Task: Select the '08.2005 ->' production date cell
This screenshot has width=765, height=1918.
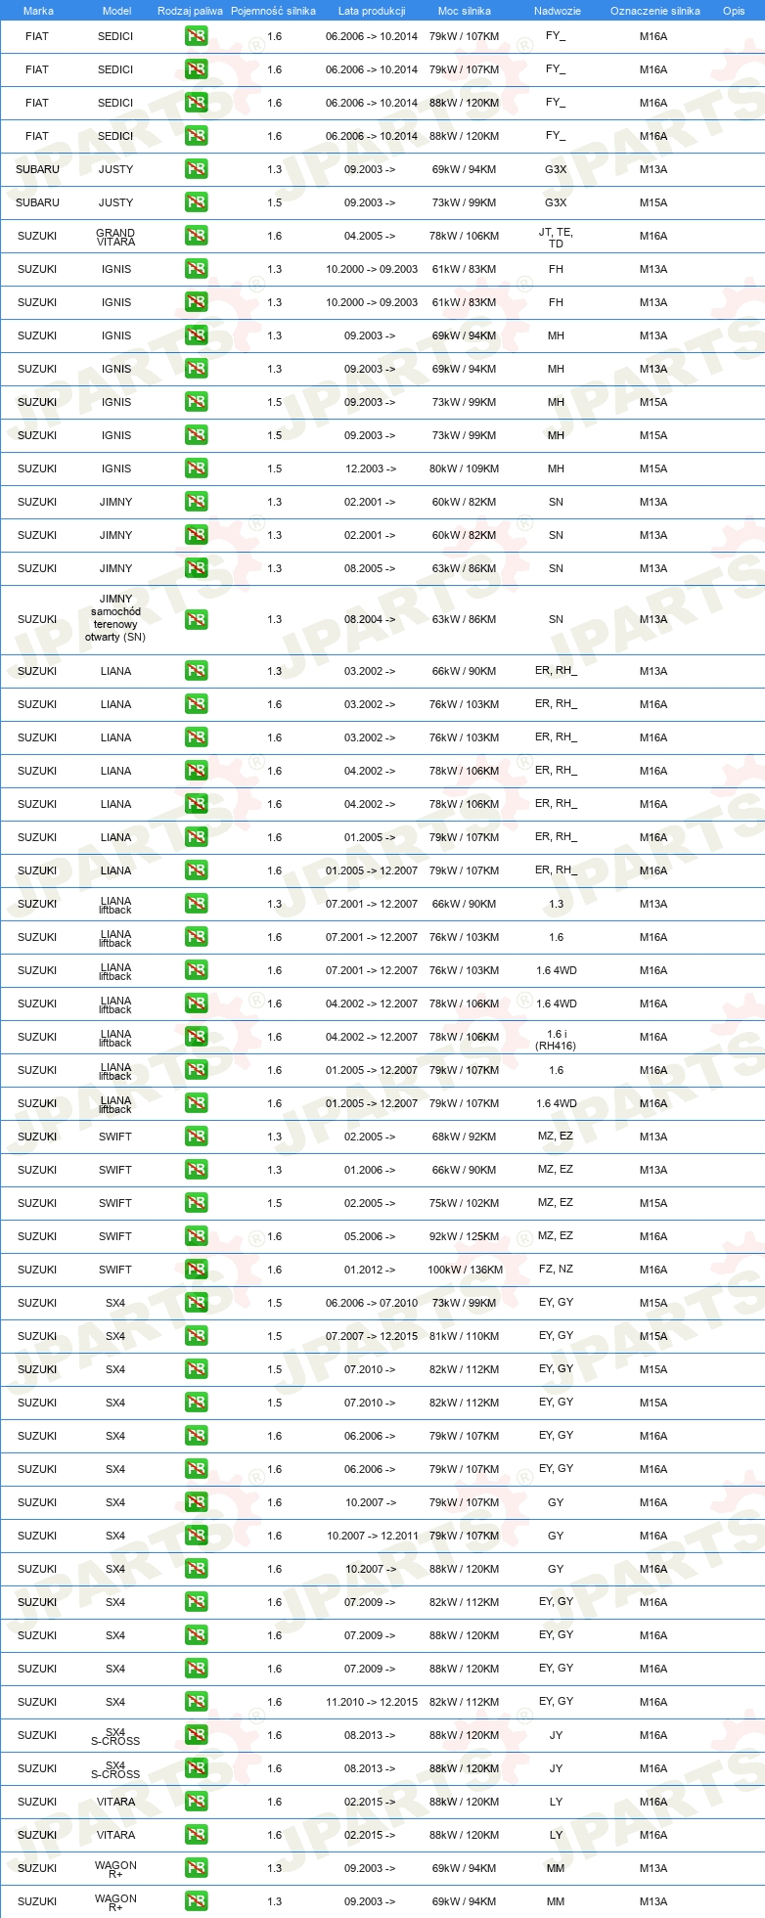Action: click(370, 568)
